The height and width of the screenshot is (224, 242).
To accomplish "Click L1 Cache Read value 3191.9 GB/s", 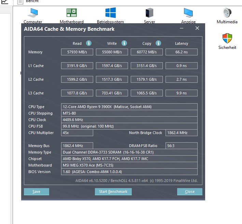I will pos(77,66).
